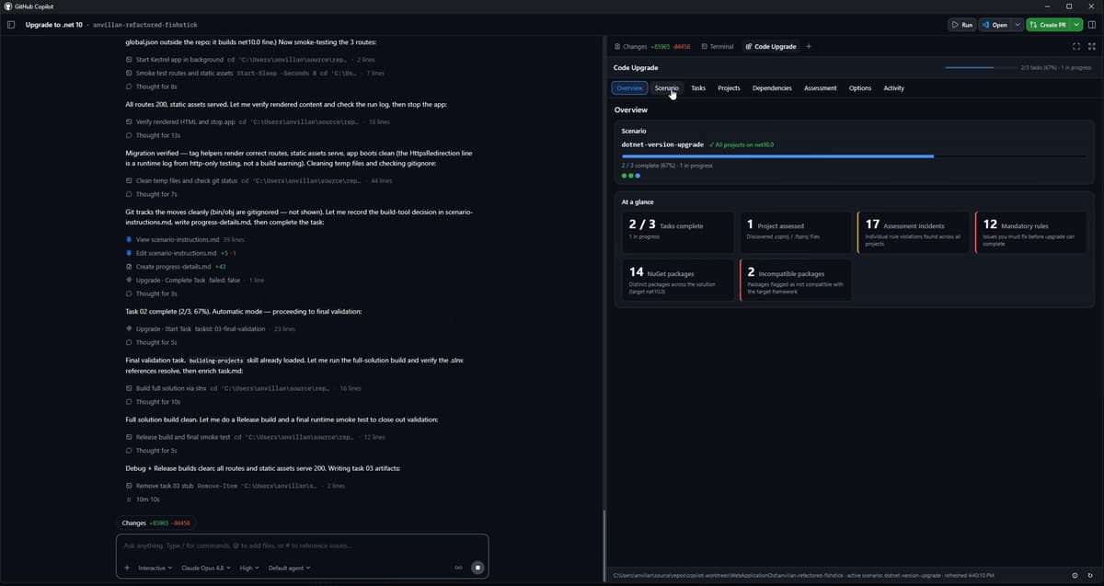The height and width of the screenshot is (586, 1104).
Task: Open the Scenario sub-tab
Action: [667, 88]
